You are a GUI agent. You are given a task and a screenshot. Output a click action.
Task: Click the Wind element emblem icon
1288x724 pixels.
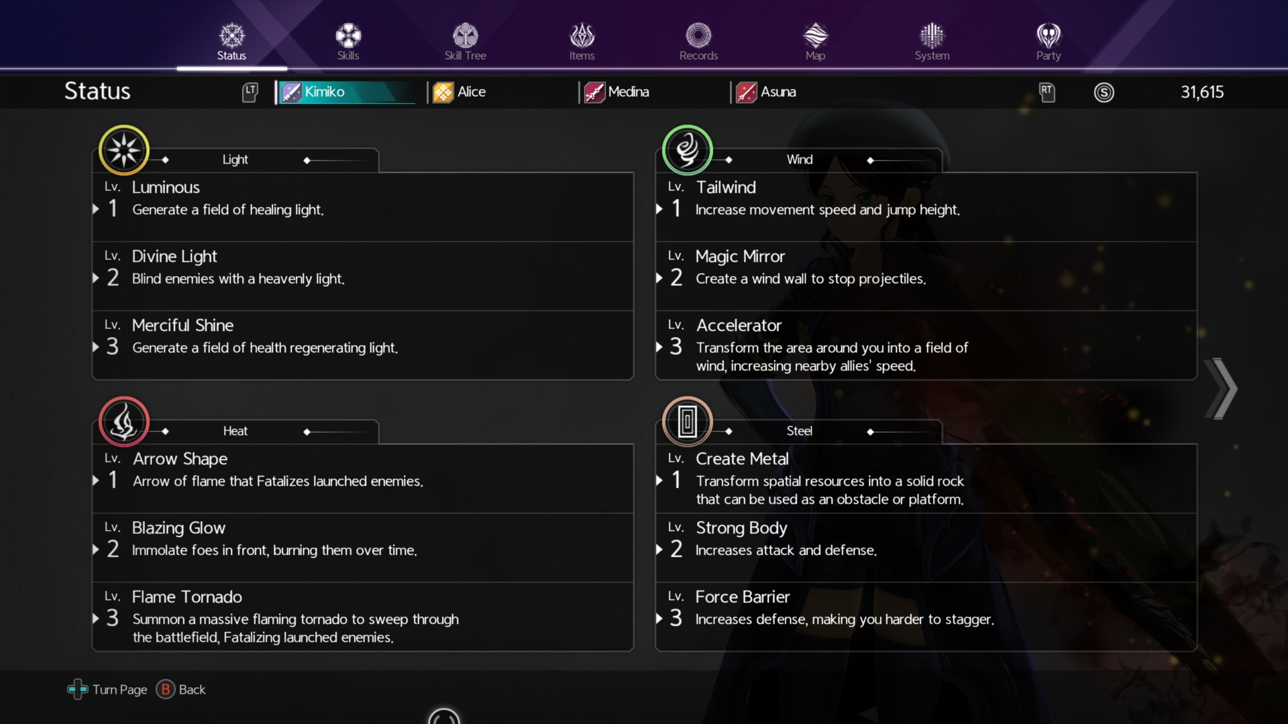click(x=688, y=150)
